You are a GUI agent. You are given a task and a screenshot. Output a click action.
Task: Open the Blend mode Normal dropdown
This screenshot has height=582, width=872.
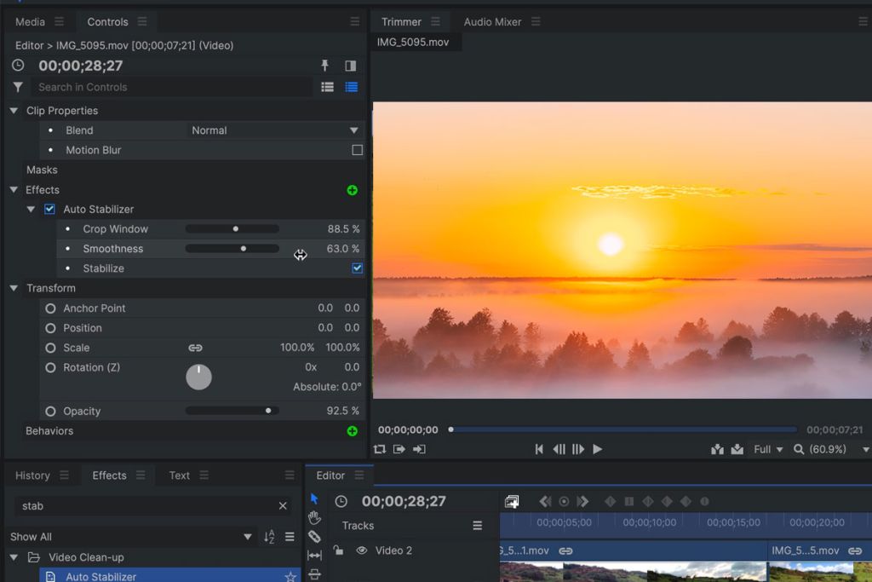click(274, 130)
